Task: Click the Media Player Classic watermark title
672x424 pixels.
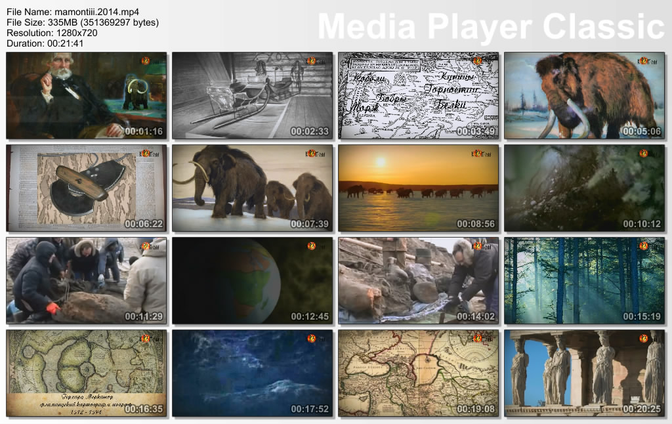Action: pos(491,28)
